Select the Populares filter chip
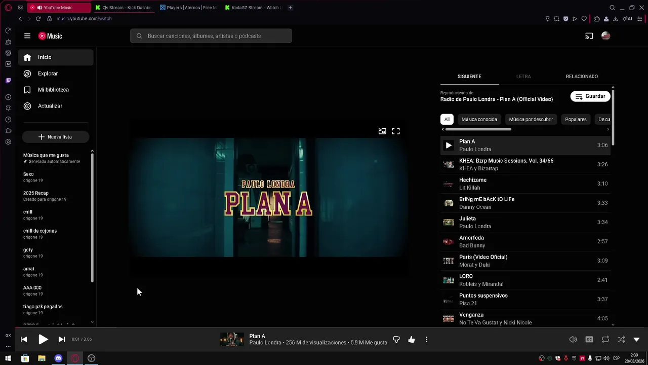648x365 pixels. 576,120
